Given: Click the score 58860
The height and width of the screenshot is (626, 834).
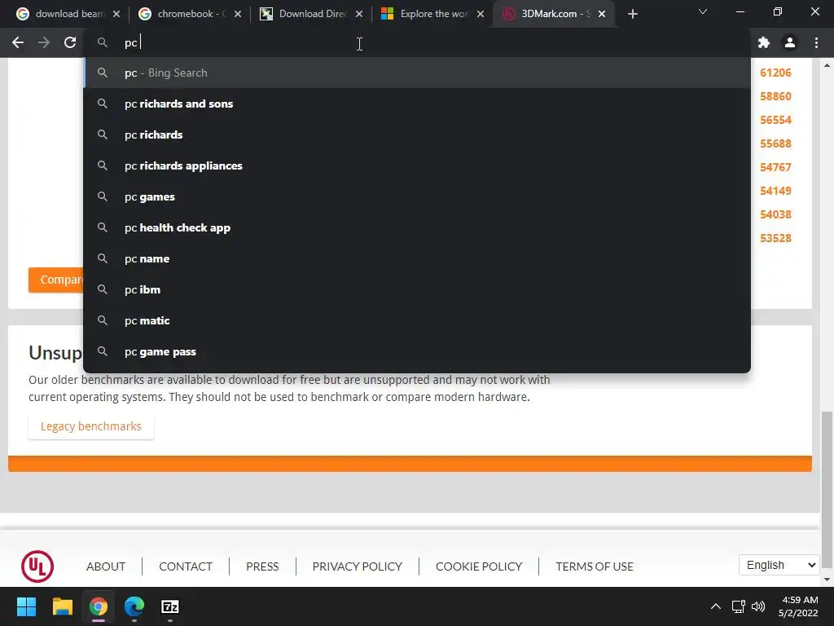Looking at the screenshot, I should [x=775, y=96].
